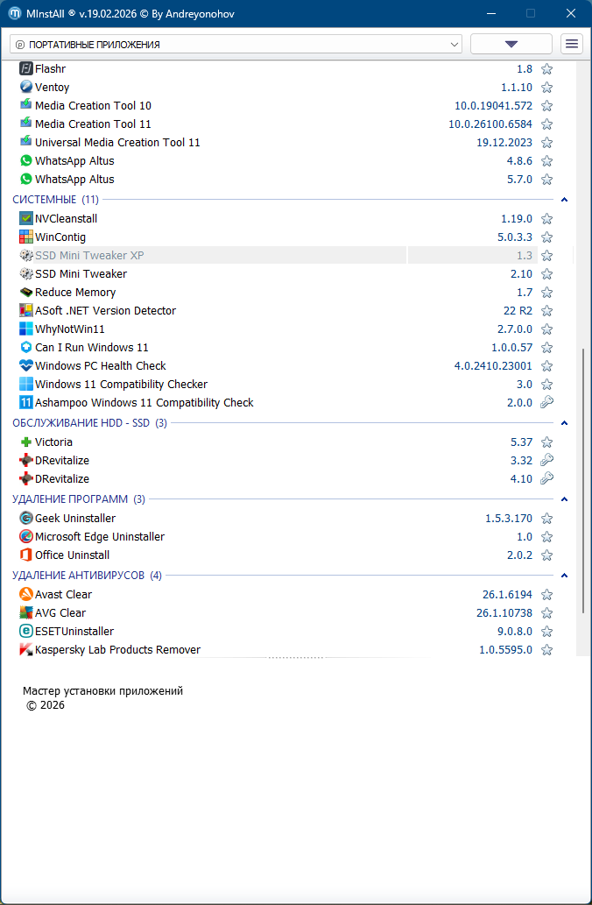The width and height of the screenshot is (592, 905).
Task: Toggle favorite star for Flashr
Action: click(546, 69)
